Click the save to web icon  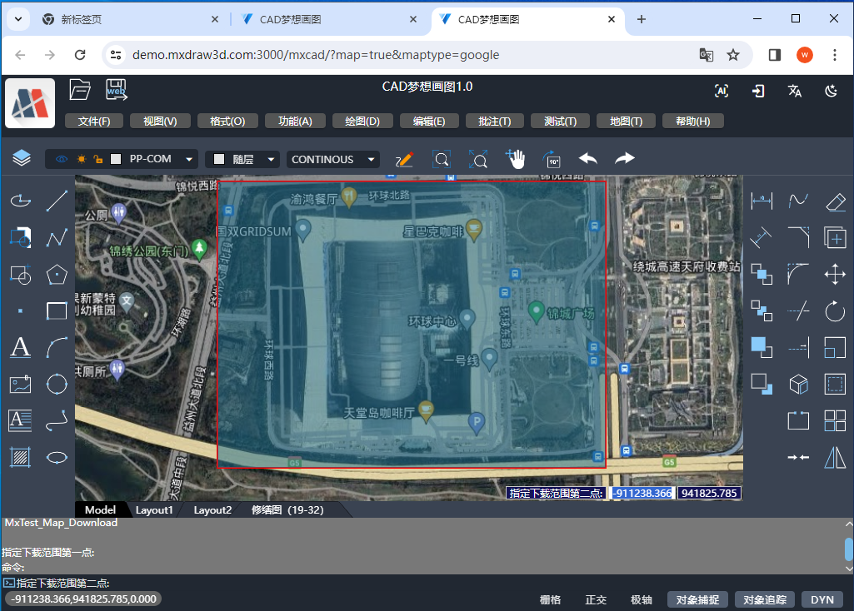[x=117, y=90]
